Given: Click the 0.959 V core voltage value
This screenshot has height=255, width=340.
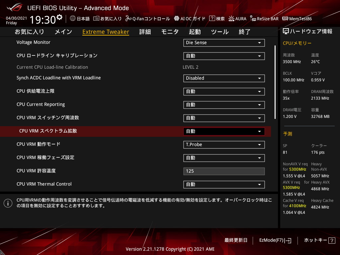Looking at the screenshot, I should (x=318, y=80).
